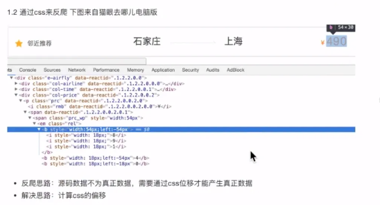
Task: Expand the col-airline div node
Action: (16, 84)
